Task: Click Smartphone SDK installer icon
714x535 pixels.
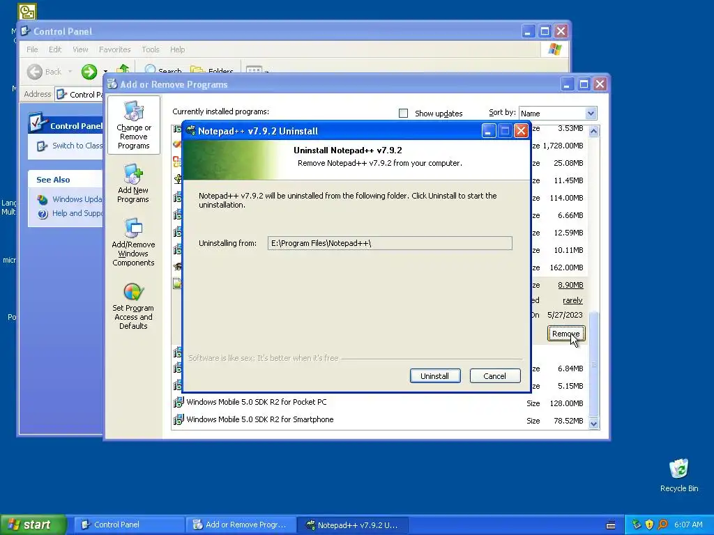Action: [x=178, y=420]
